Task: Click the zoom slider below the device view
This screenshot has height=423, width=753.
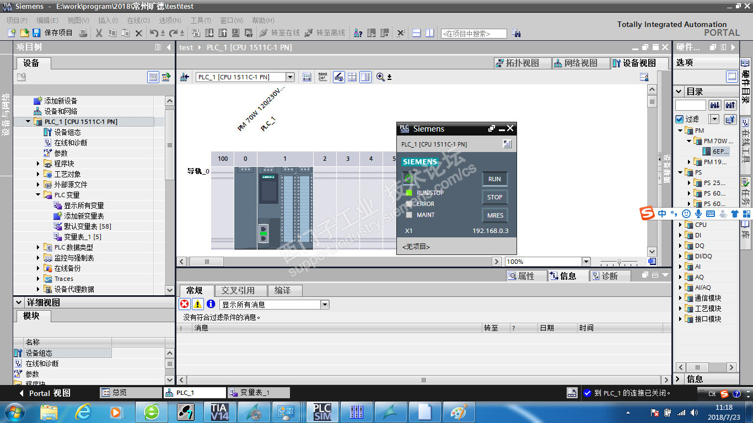Action: pos(619,262)
